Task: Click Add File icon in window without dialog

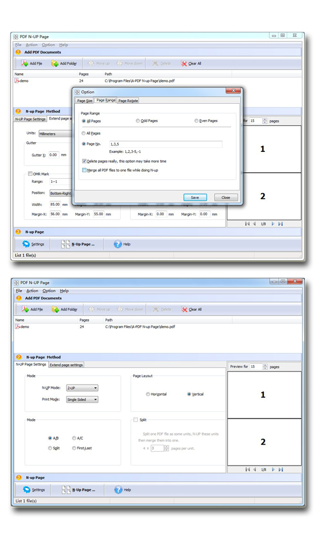Action: point(25,309)
